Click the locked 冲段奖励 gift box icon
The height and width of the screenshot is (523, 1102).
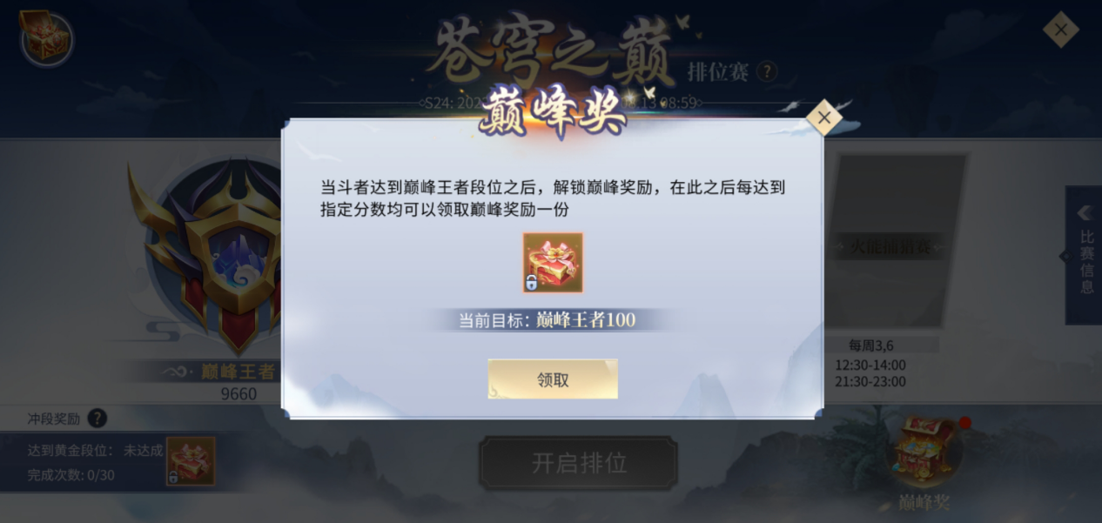(x=191, y=460)
